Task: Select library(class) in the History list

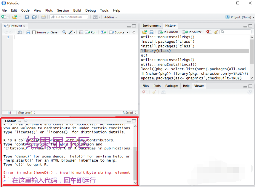Action: click(x=156, y=50)
